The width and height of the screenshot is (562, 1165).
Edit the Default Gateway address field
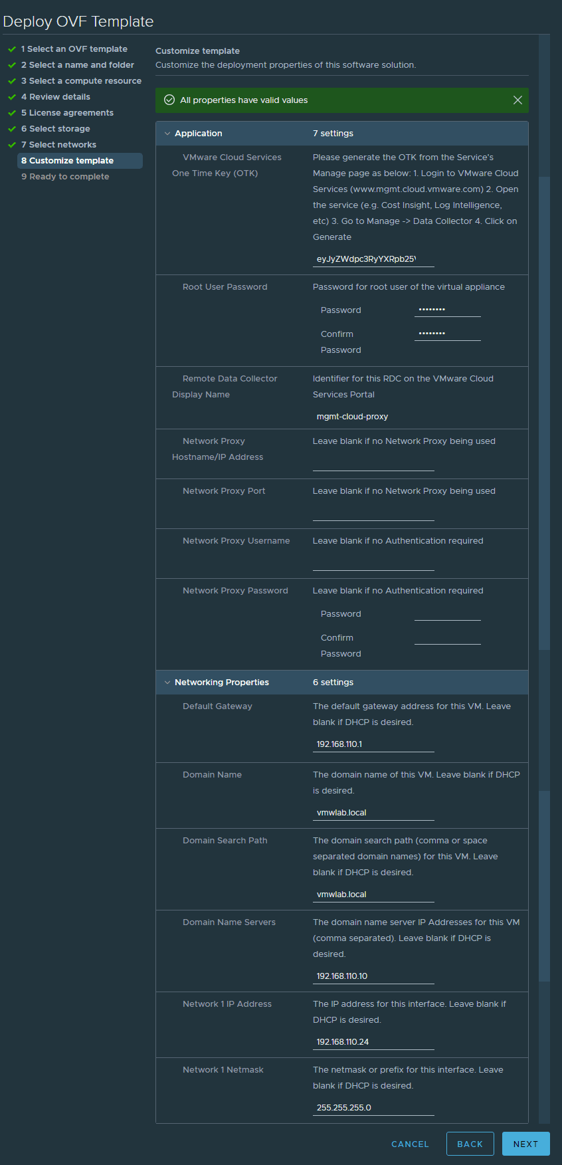pos(373,744)
